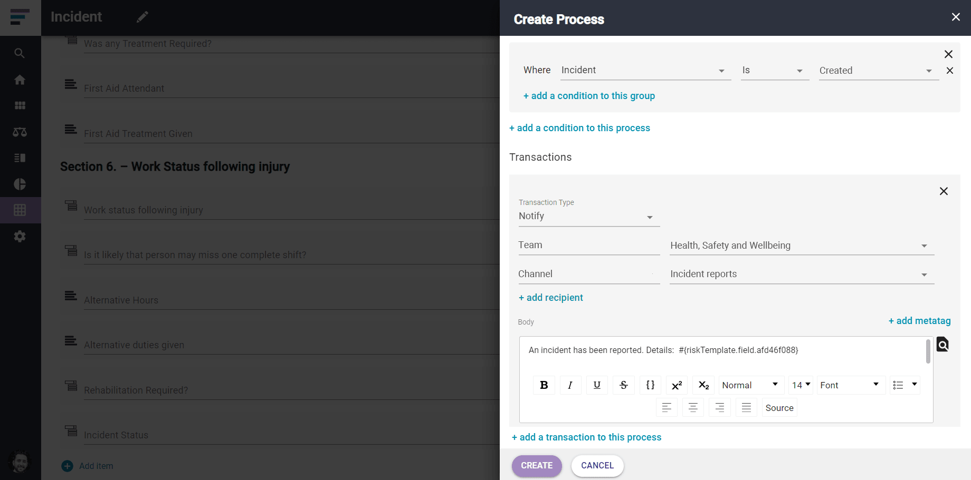This screenshot has height=480, width=971.
Task: Toggle strikethrough formatting in the editor
Action: [624, 385]
